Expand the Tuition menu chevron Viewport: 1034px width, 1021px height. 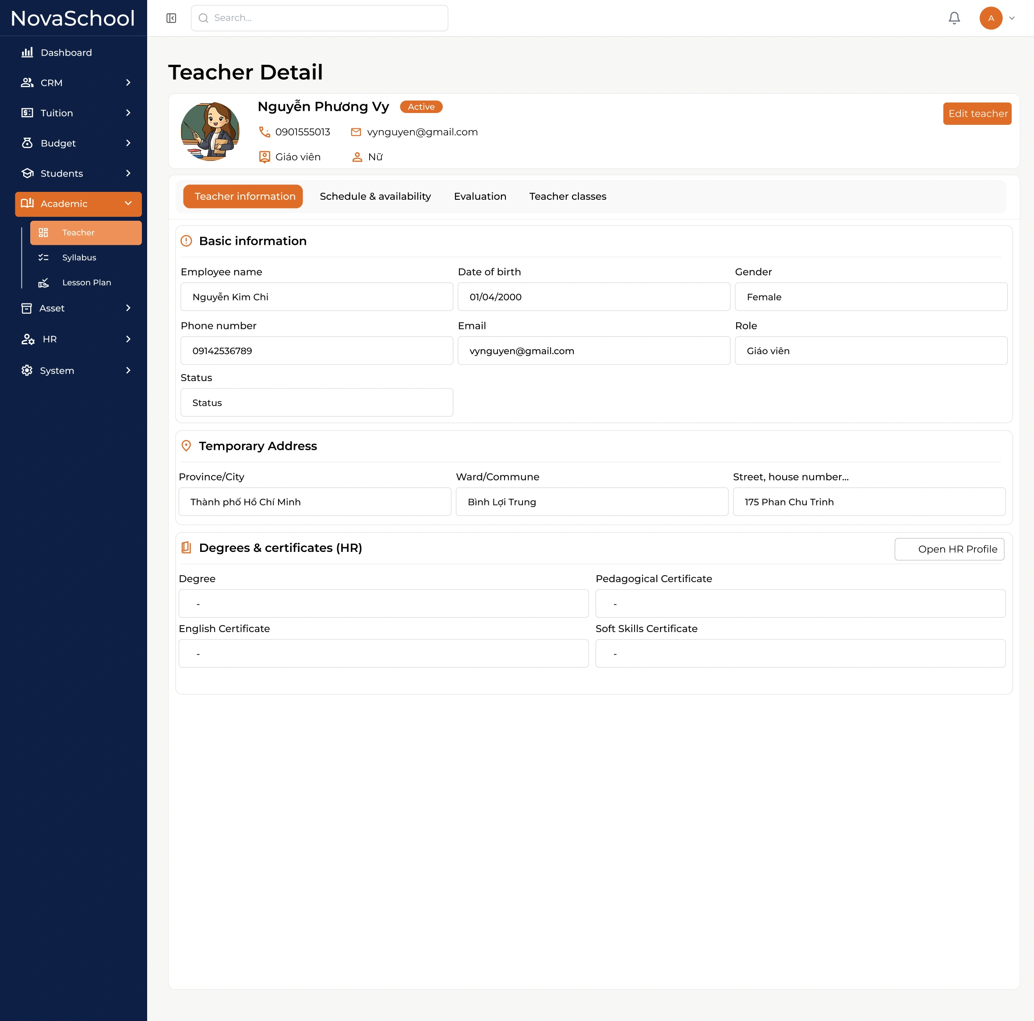click(128, 113)
